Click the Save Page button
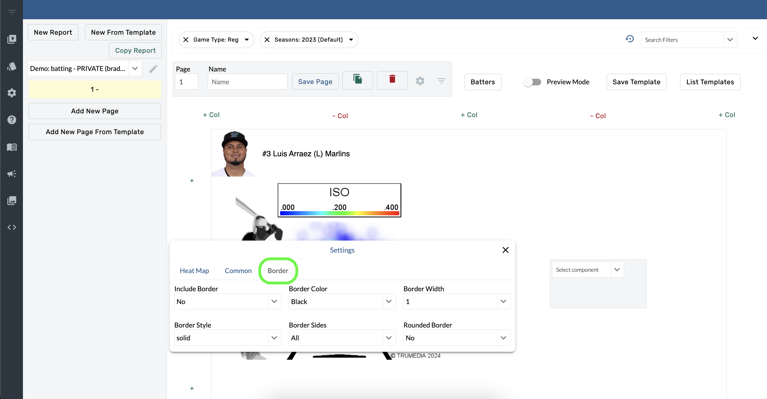767x399 pixels. pyautogui.click(x=315, y=82)
